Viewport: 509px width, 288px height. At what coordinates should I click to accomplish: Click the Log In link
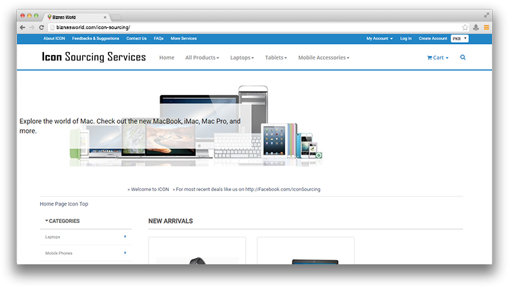click(406, 39)
